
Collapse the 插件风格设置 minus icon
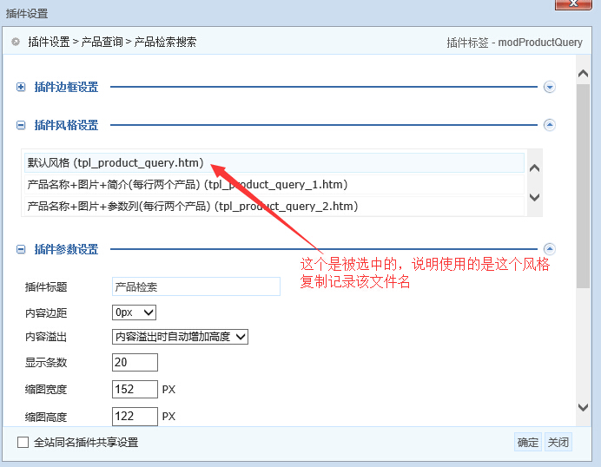tap(21, 125)
